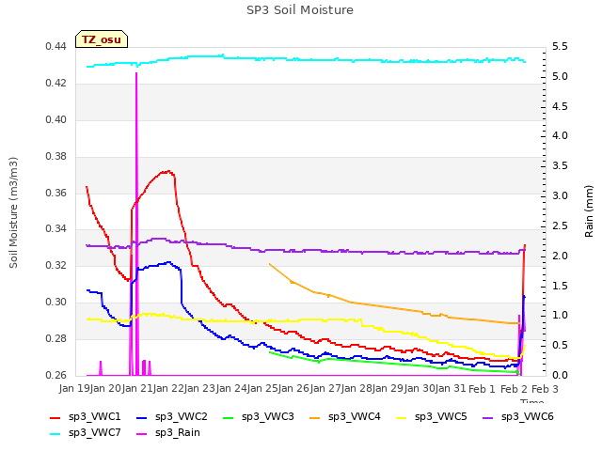The image size is (602, 451).
Task: Click the Jan 19 date label
Action: point(74,388)
